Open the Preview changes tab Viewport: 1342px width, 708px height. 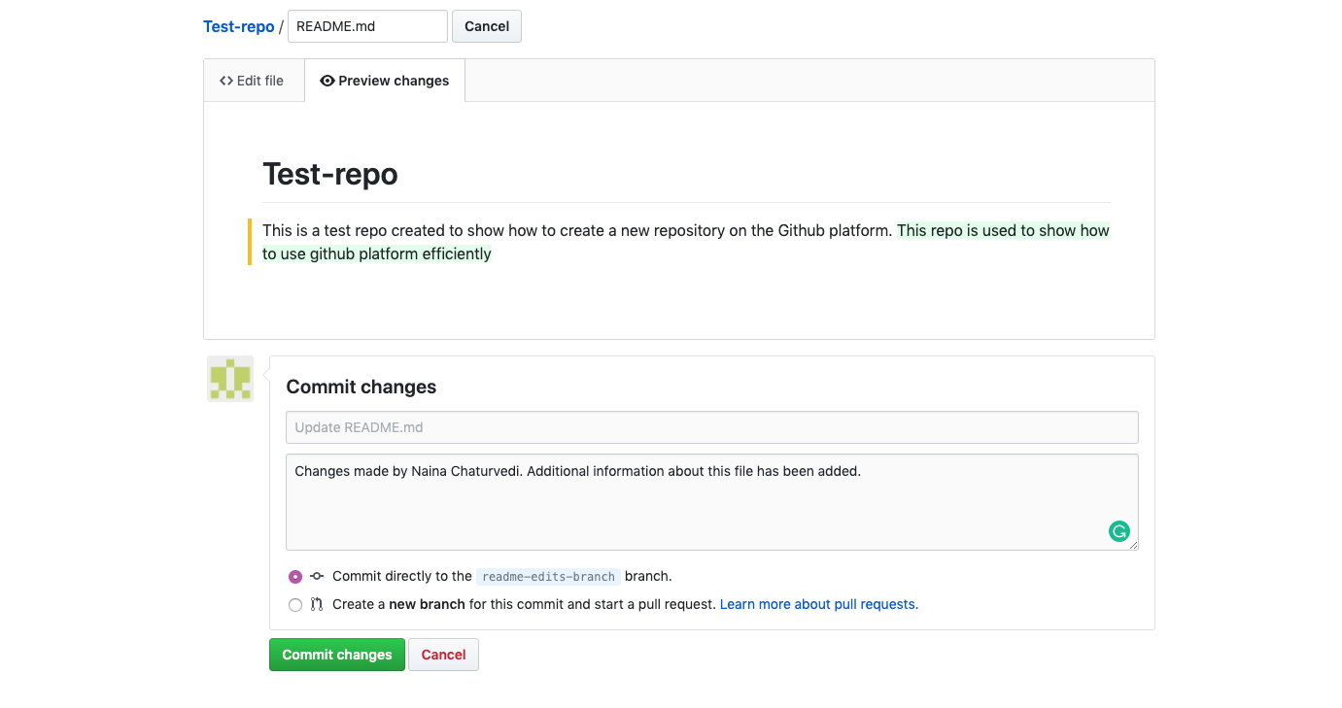click(385, 81)
